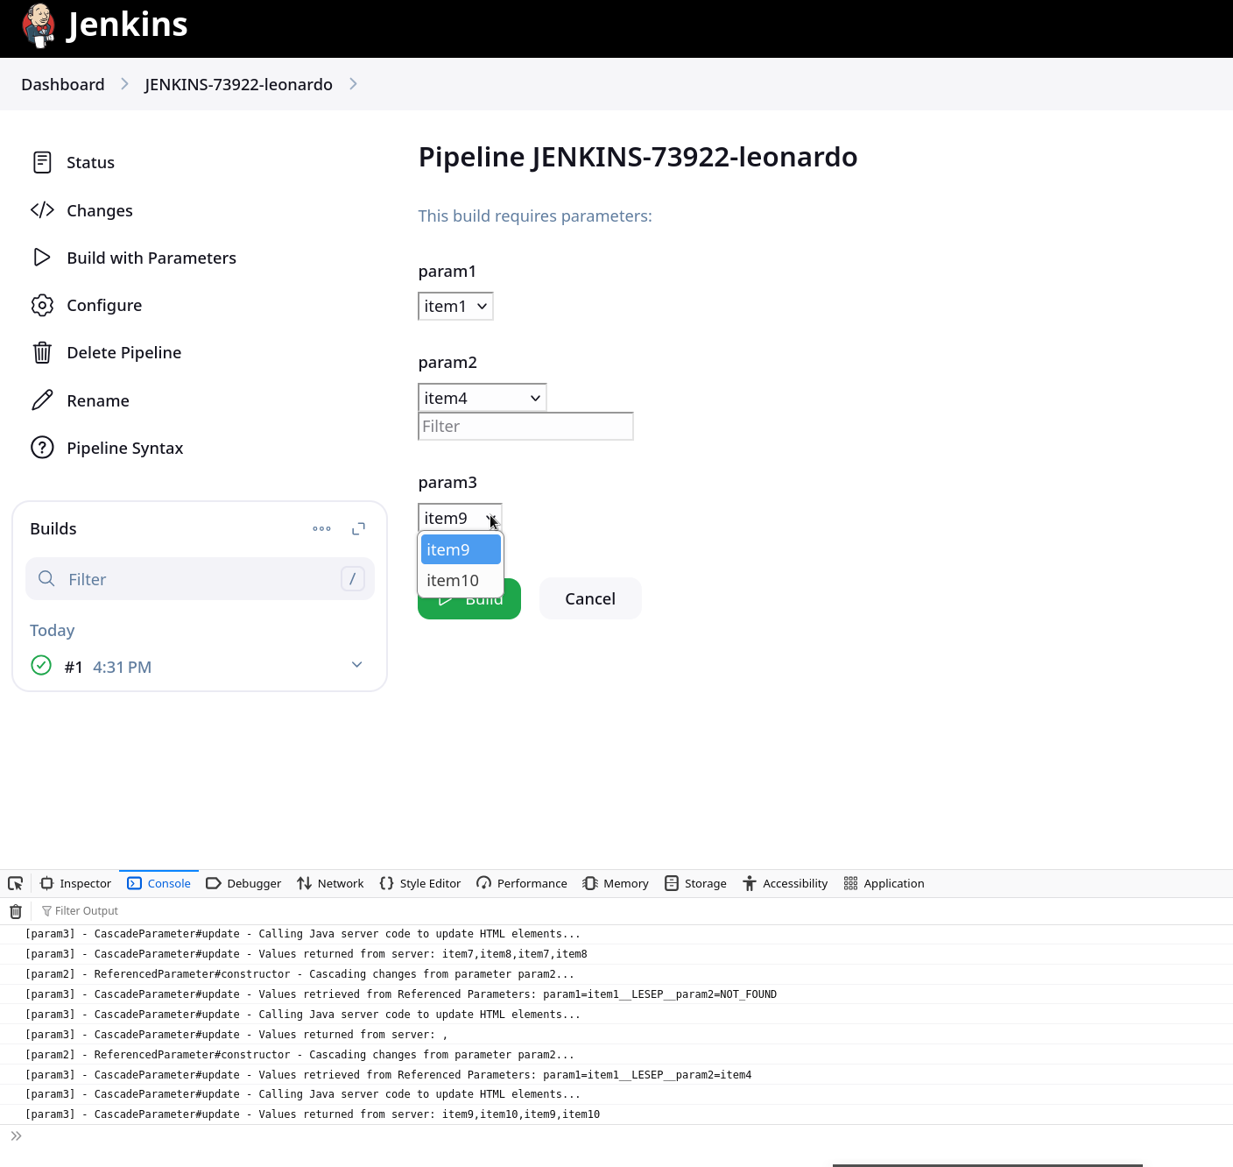
Task: Expand the JENKINS-73922-leonardo breadcrumb chevron
Action: pos(353,84)
